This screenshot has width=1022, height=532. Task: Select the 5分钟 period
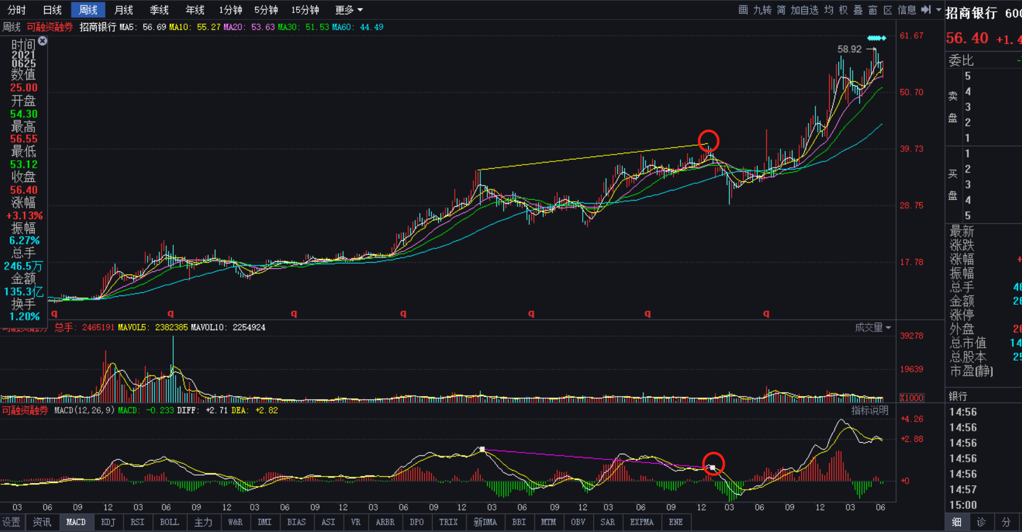(266, 10)
